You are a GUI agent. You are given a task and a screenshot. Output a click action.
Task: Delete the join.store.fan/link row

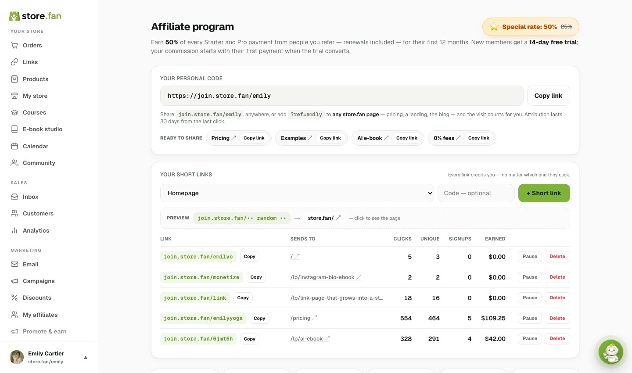click(x=557, y=298)
